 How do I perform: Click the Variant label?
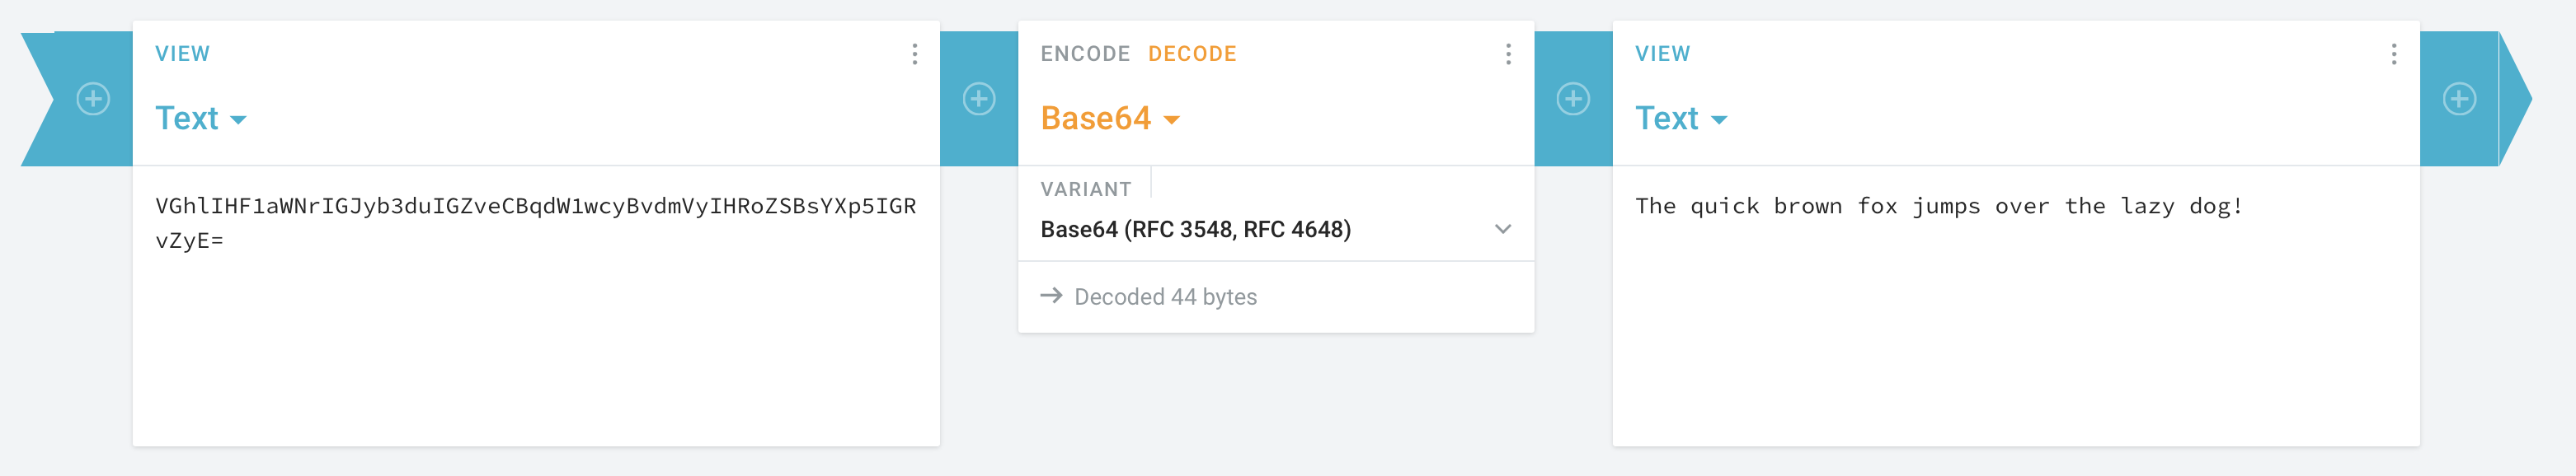point(1085,189)
